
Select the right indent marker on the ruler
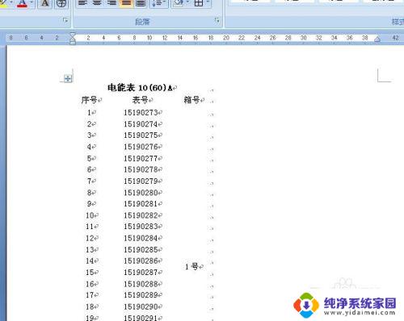click(377, 40)
